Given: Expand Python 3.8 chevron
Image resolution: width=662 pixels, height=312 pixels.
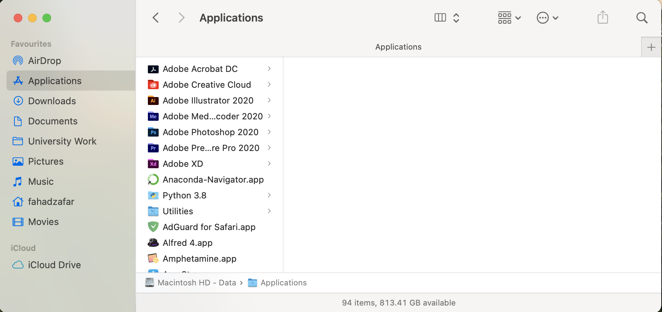Looking at the screenshot, I should (x=269, y=195).
